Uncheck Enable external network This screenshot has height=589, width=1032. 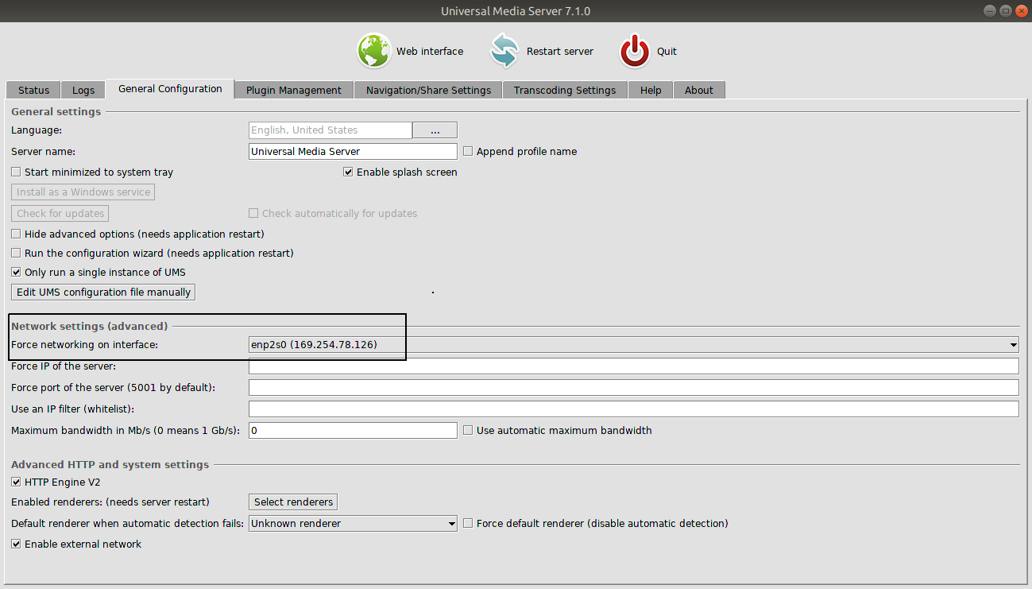[x=16, y=544]
